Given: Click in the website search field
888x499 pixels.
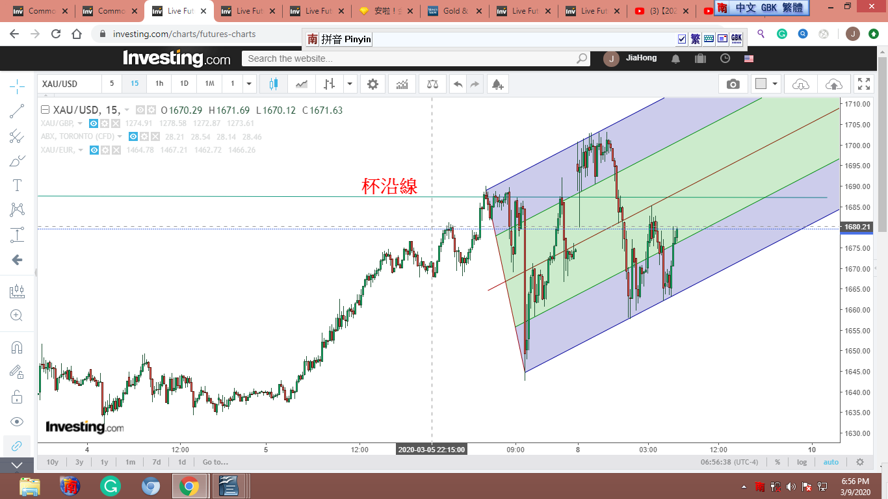Looking at the screenshot, I should (410, 58).
